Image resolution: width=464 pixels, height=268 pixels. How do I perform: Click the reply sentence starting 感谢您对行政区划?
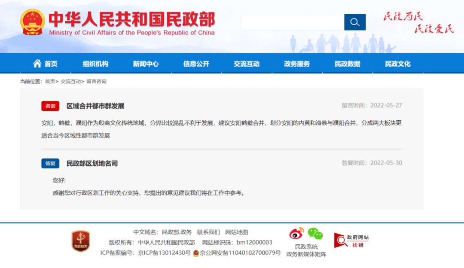(149, 193)
